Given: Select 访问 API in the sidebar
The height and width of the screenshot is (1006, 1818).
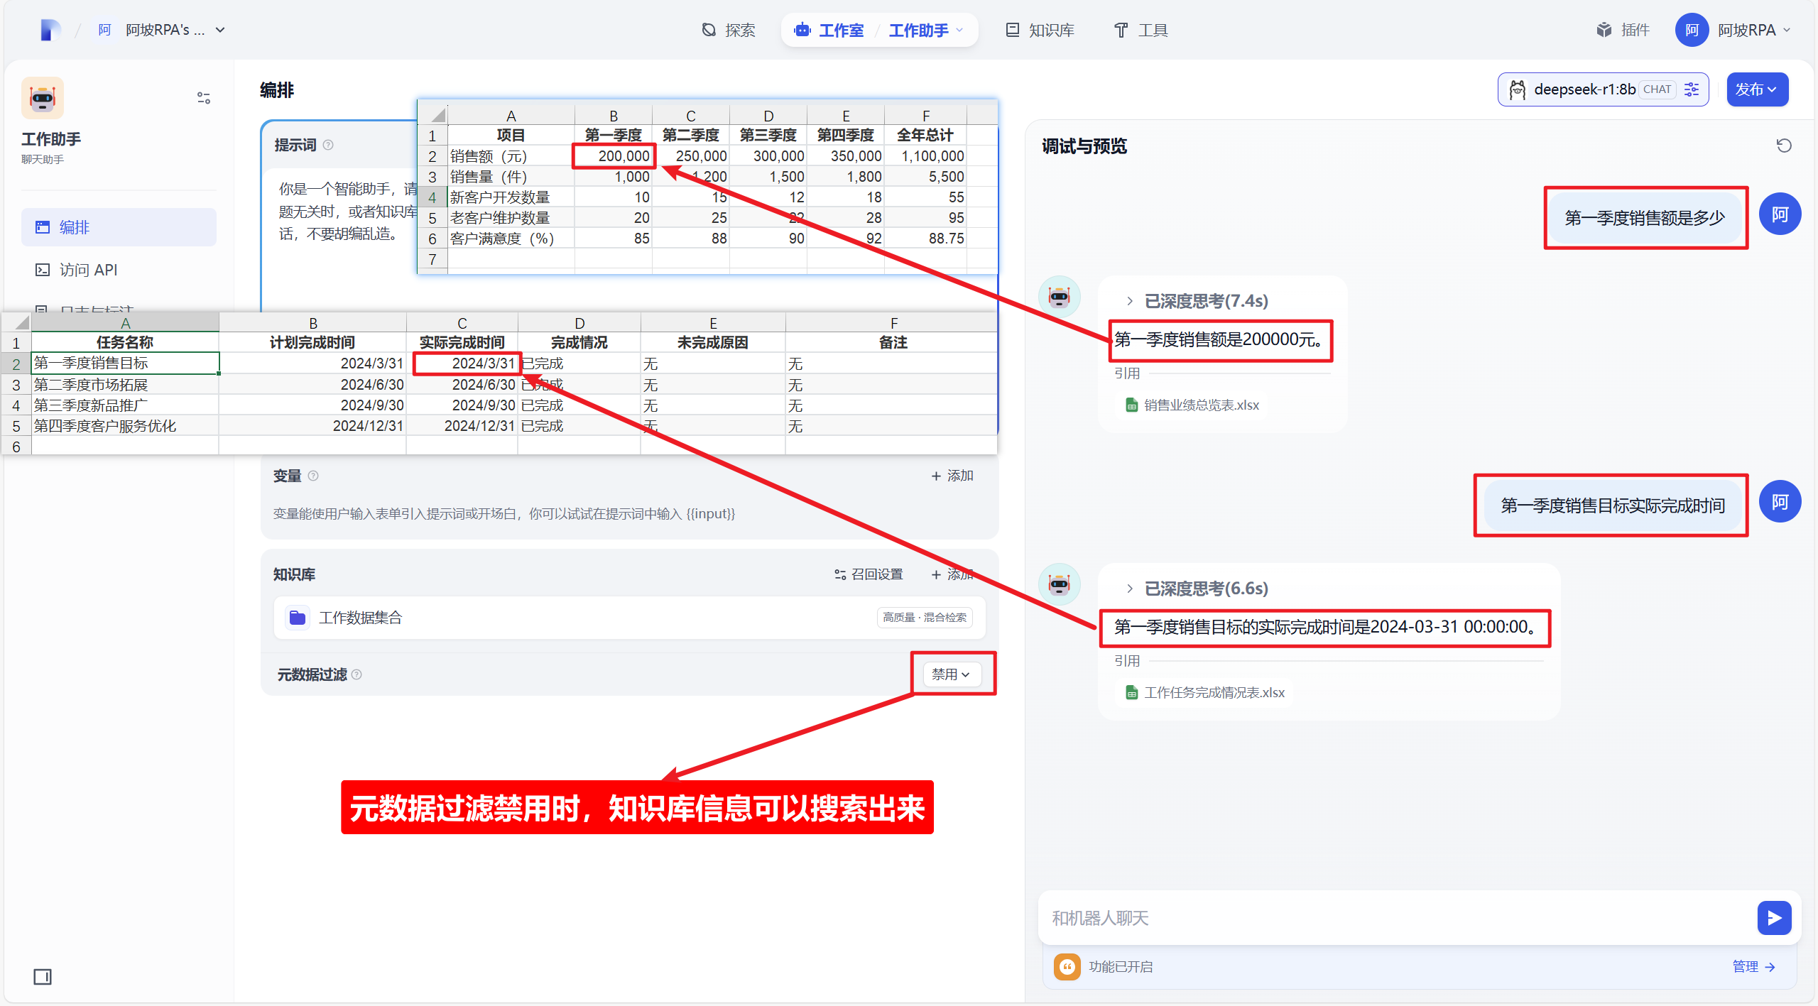Looking at the screenshot, I should click(88, 270).
